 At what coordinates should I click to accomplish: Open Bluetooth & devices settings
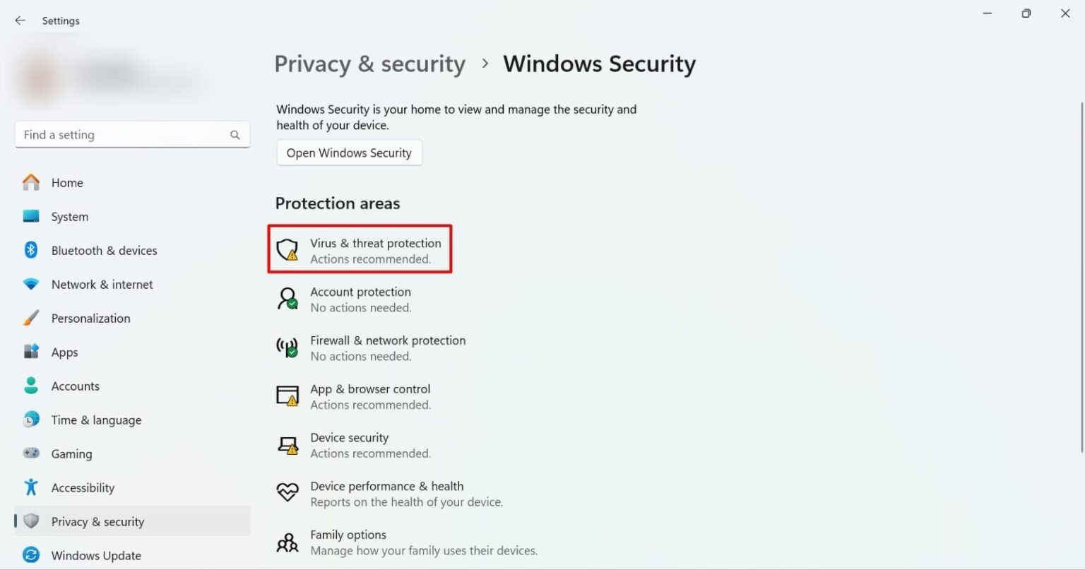(x=104, y=250)
